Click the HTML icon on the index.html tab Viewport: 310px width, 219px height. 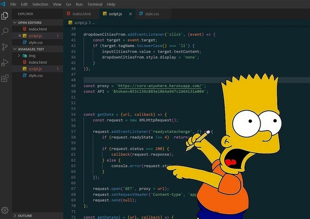68,14
